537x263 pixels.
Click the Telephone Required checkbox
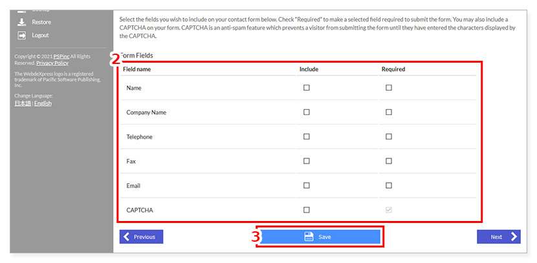[x=389, y=136]
